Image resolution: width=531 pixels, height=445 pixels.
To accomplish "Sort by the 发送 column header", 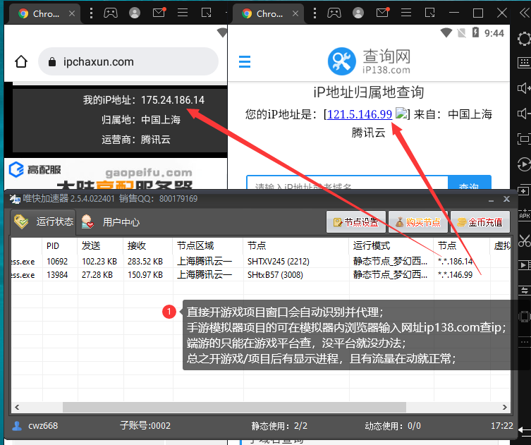I will point(101,245).
